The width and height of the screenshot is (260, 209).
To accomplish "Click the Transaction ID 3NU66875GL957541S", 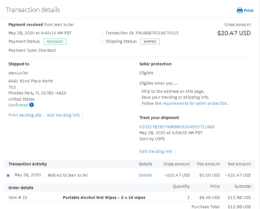I will point(157,33).
